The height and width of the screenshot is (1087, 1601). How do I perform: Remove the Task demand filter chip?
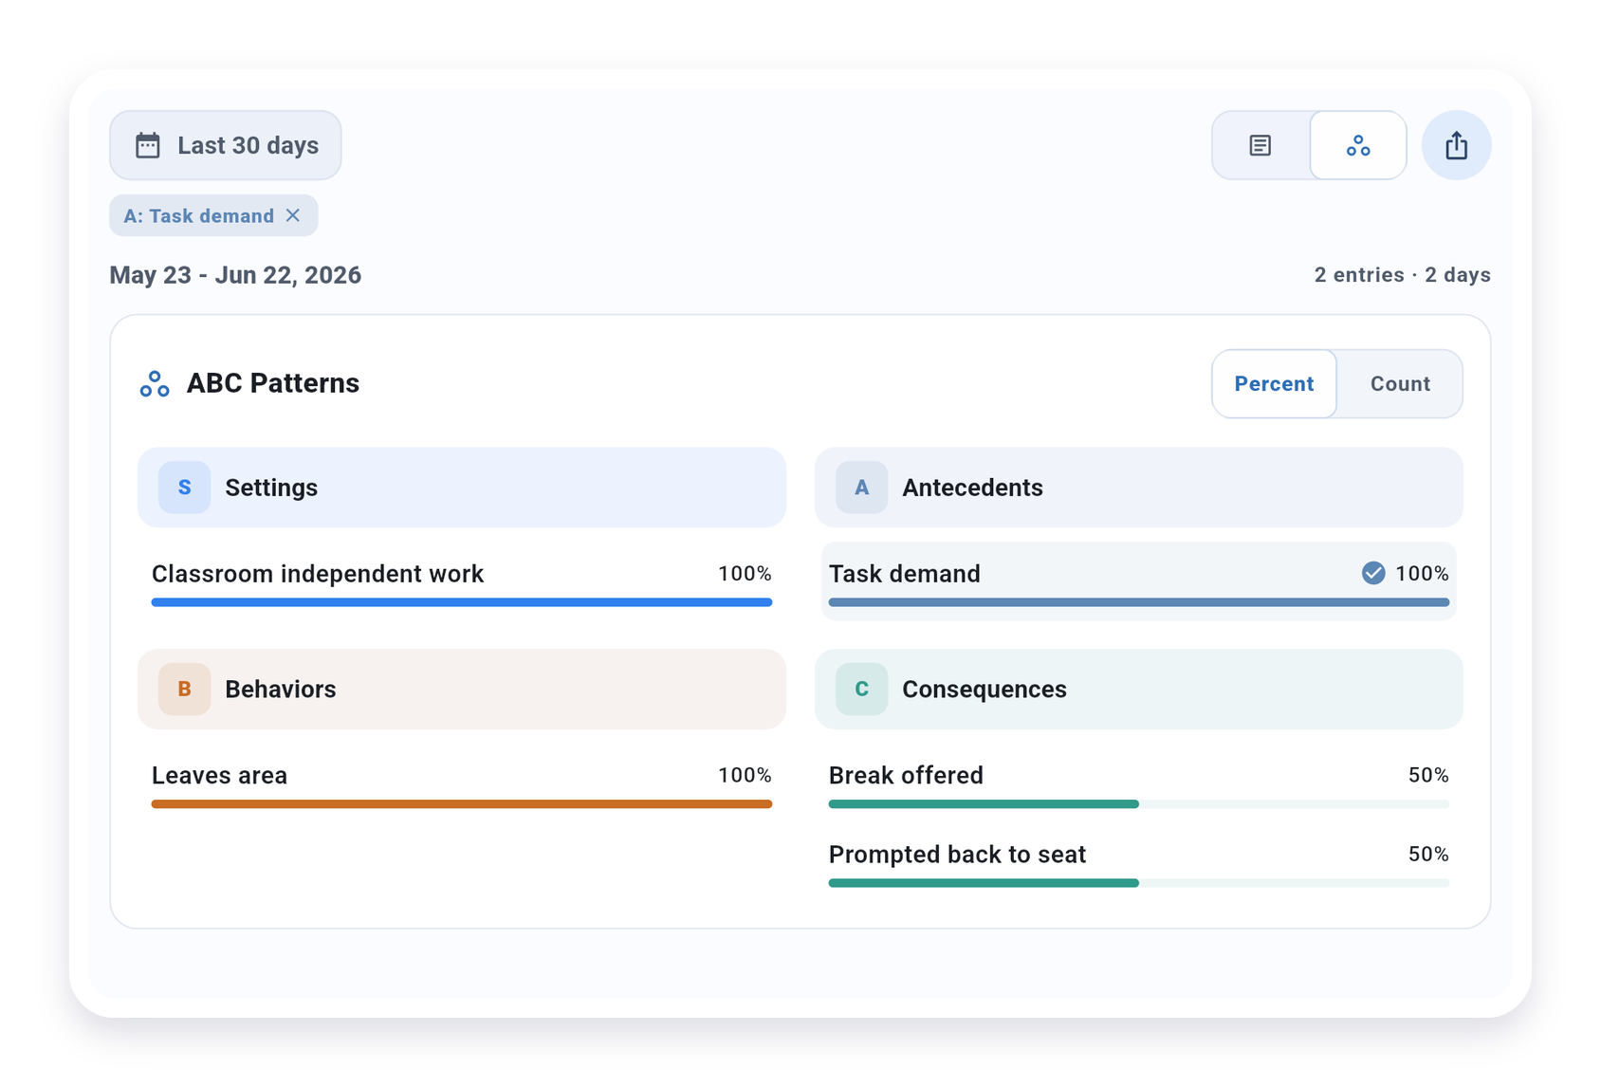point(293,215)
